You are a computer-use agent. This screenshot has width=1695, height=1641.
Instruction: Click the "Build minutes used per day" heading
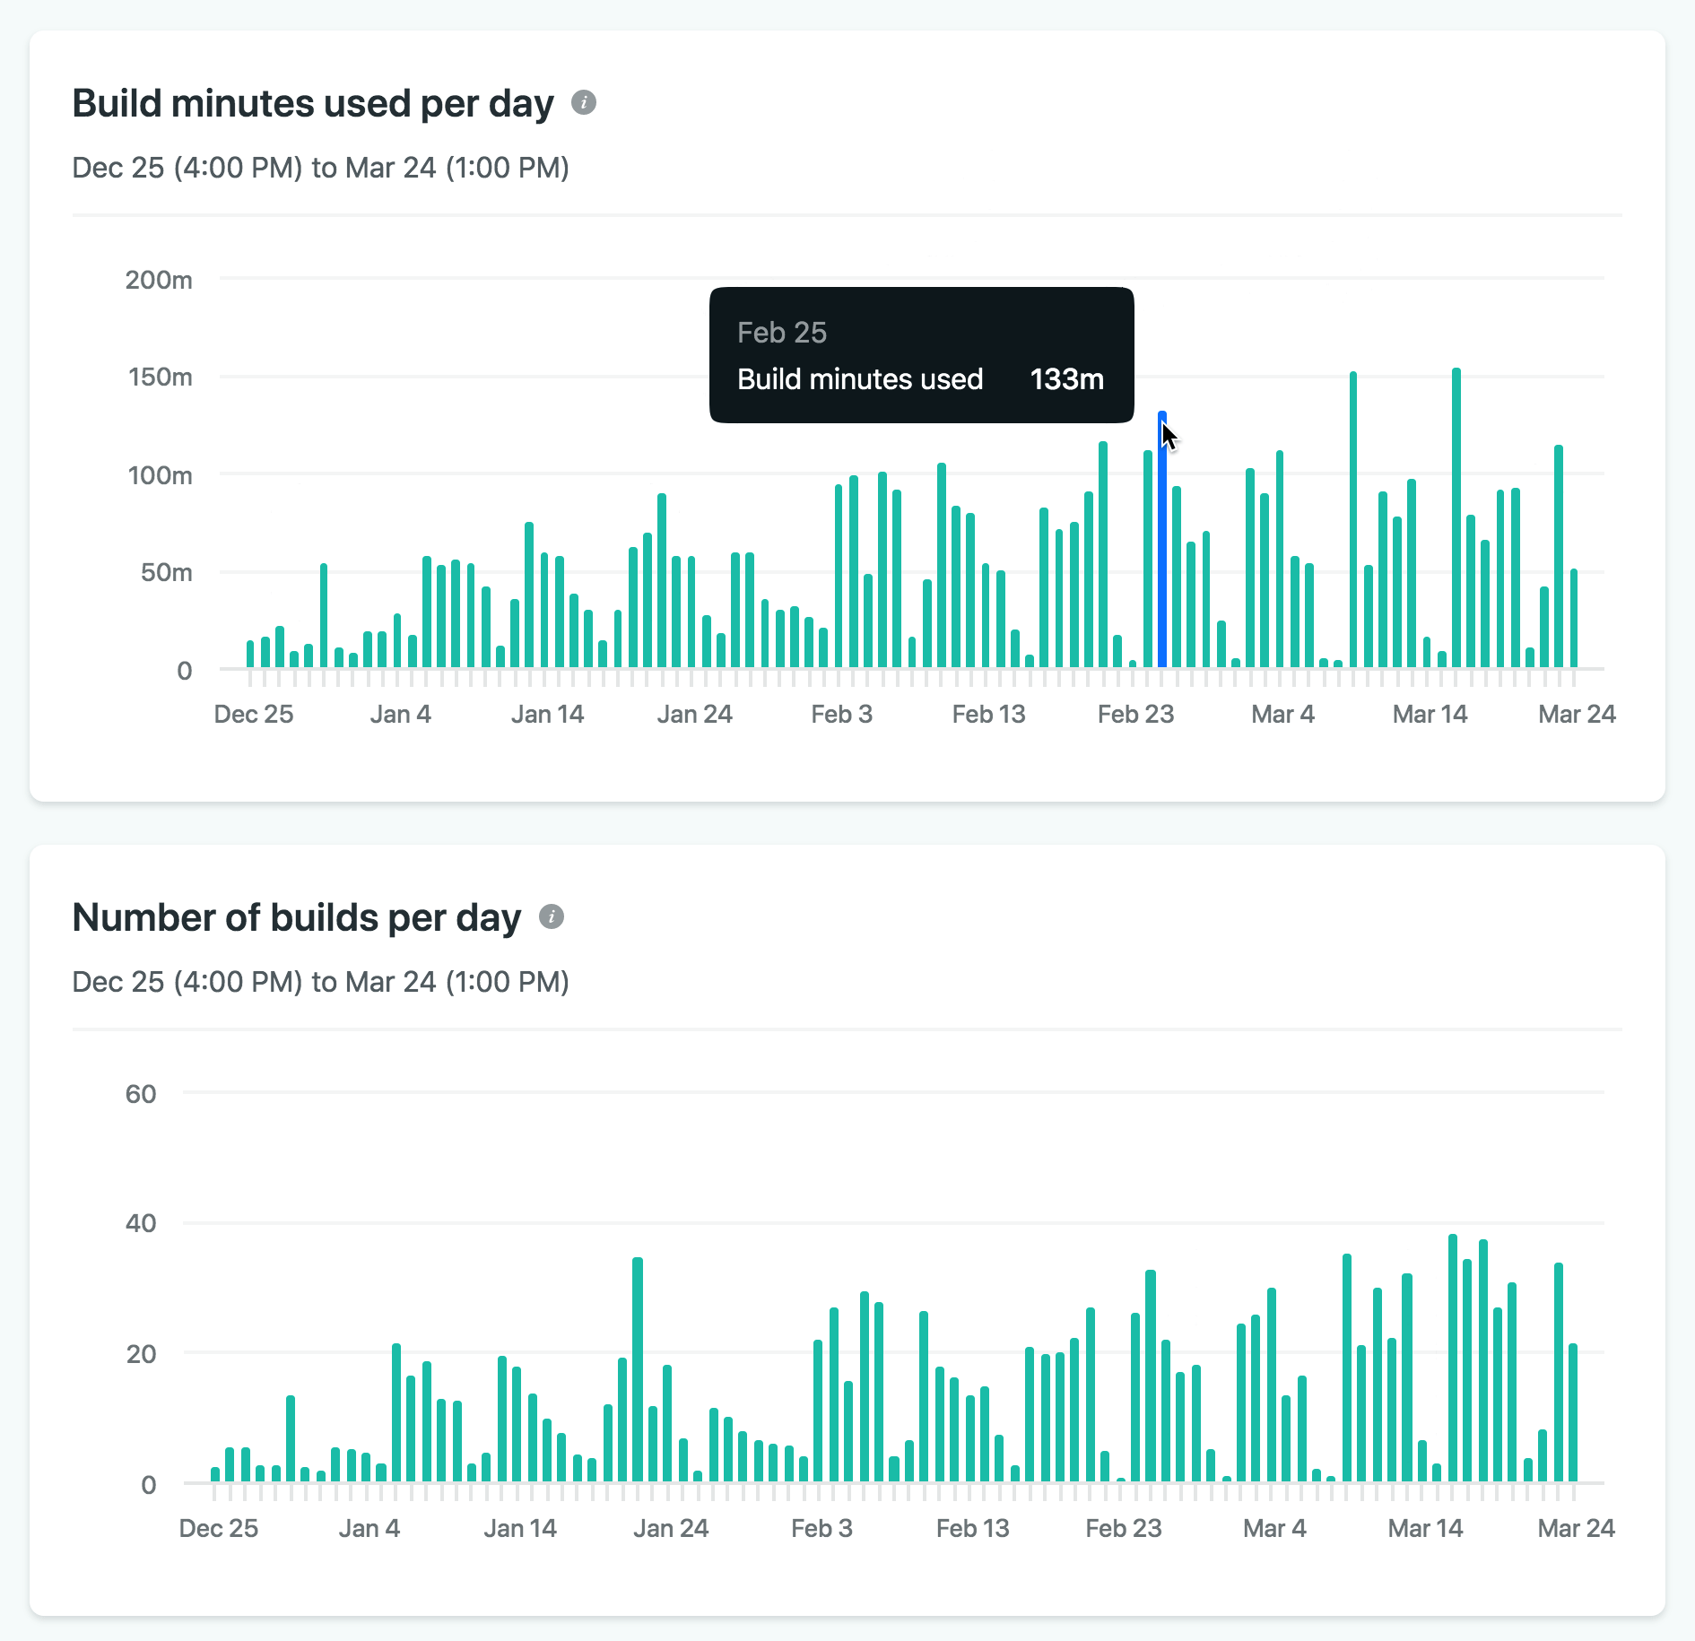(x=313, y=103)
